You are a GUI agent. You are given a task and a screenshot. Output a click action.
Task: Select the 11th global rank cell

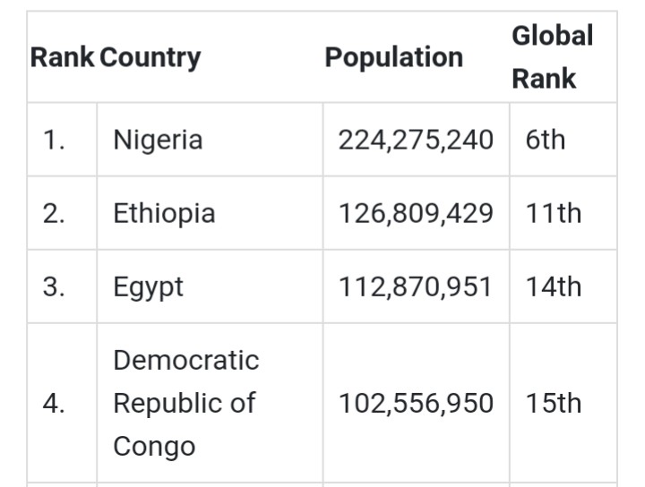tap(553, 213)
